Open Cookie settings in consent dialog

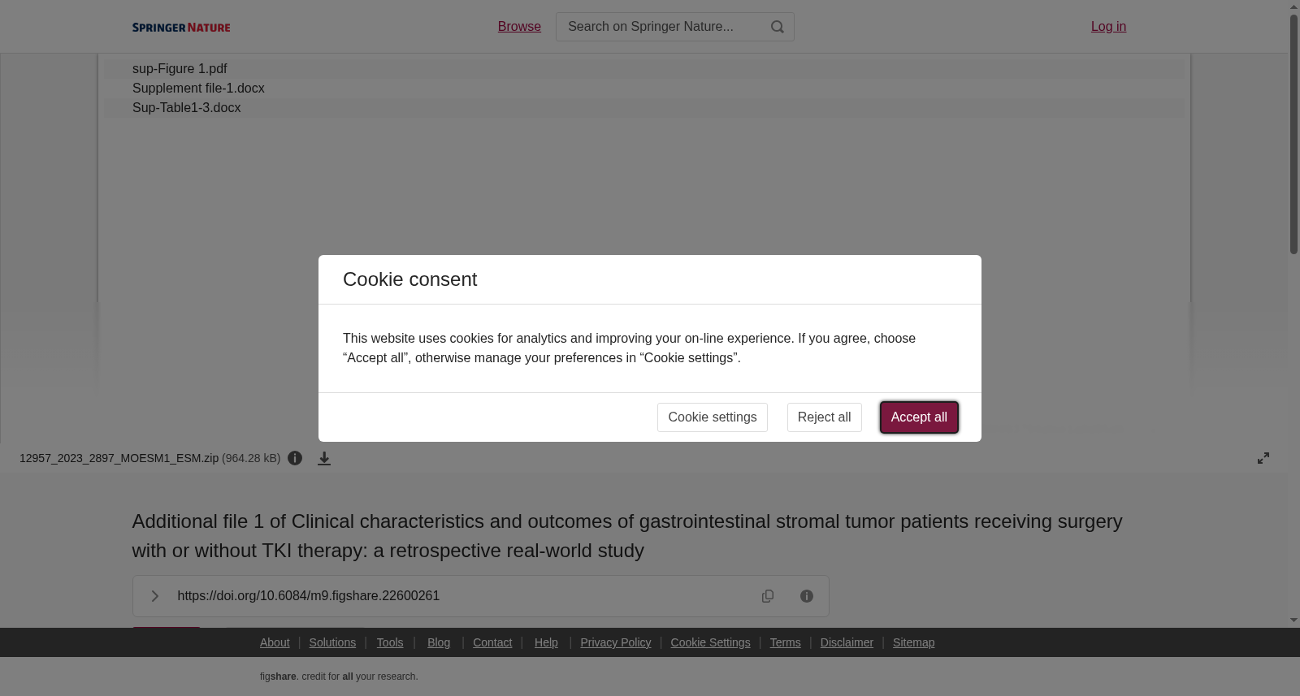[x=713, y=417]
